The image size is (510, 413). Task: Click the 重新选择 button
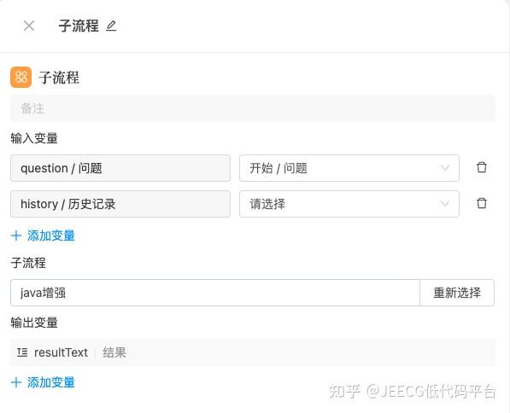click(x=457, y=293)
